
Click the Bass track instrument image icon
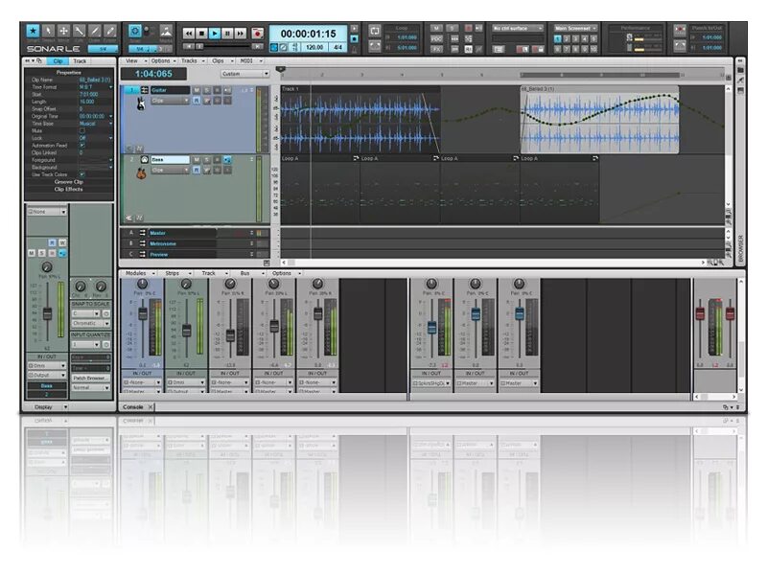click(141, 173)
